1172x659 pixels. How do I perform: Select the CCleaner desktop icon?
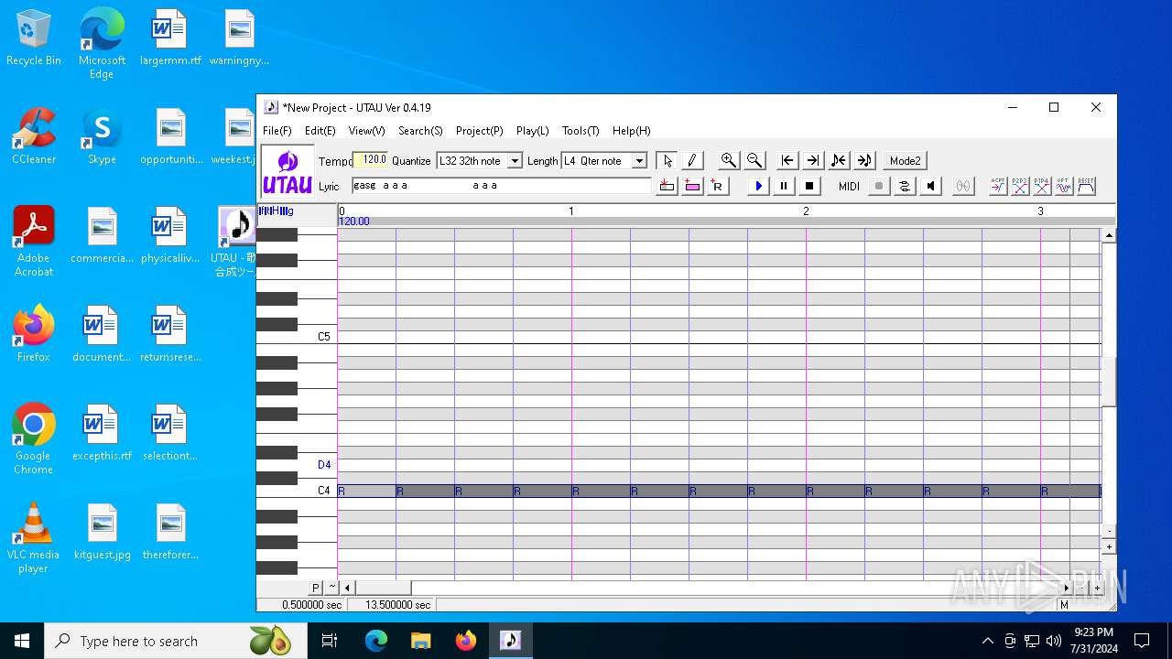34,136
